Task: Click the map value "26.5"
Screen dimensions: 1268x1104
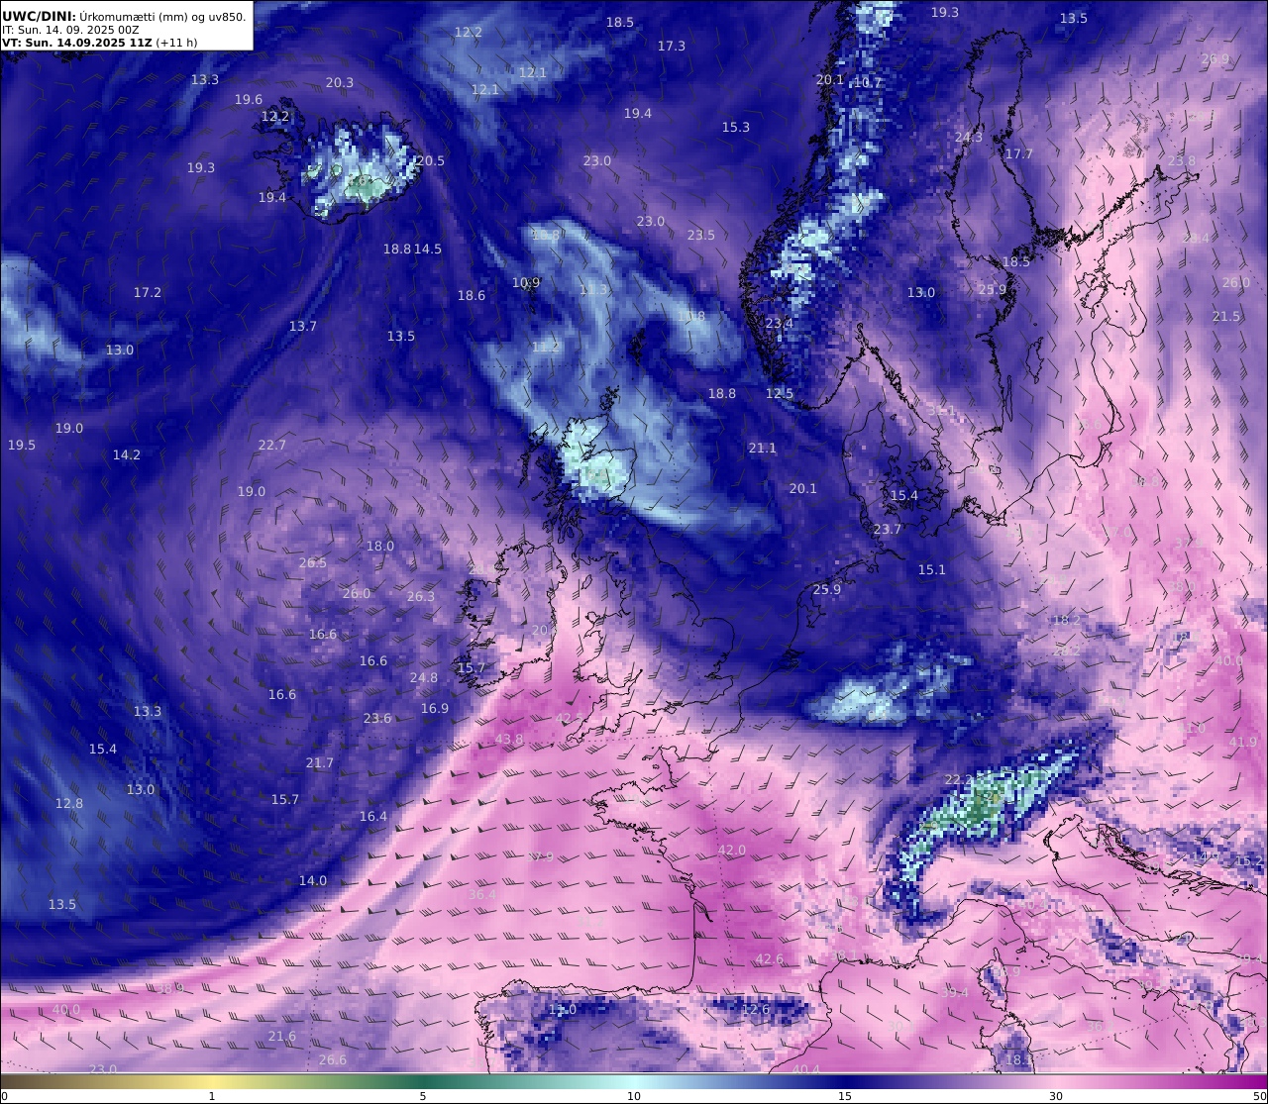Action: pyautogui.click(x=313, y=563)
